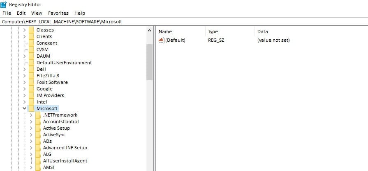Click the Google folder icon
Image resolution: width=368 pixels, height=171 pixels.
point(31,89)
